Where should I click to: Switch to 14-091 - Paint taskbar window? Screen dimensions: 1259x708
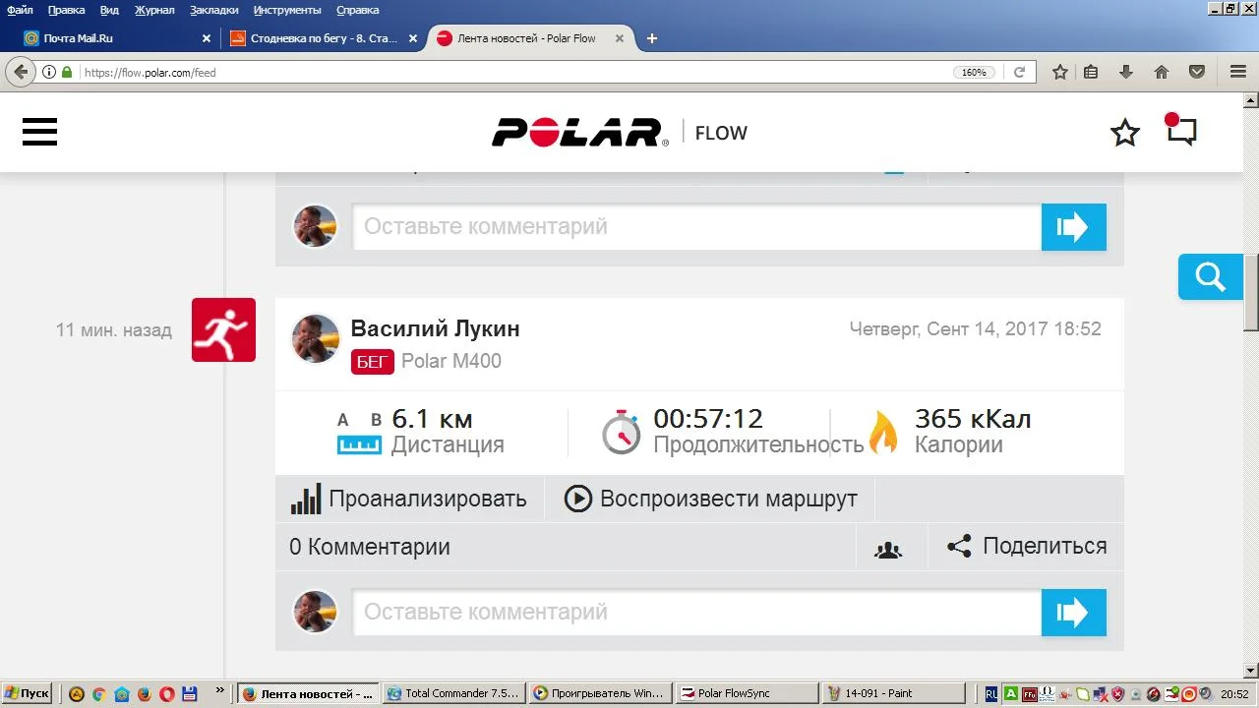point(893,693)
